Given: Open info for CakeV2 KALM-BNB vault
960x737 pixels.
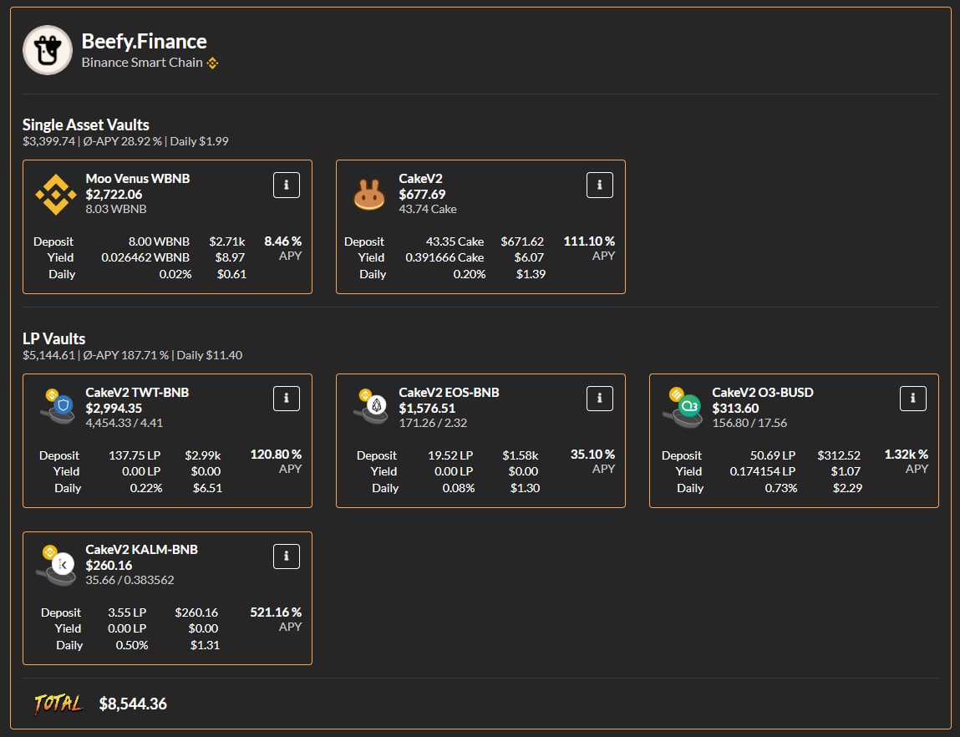Looking at the screenshot, I should (x=287, y=557).
